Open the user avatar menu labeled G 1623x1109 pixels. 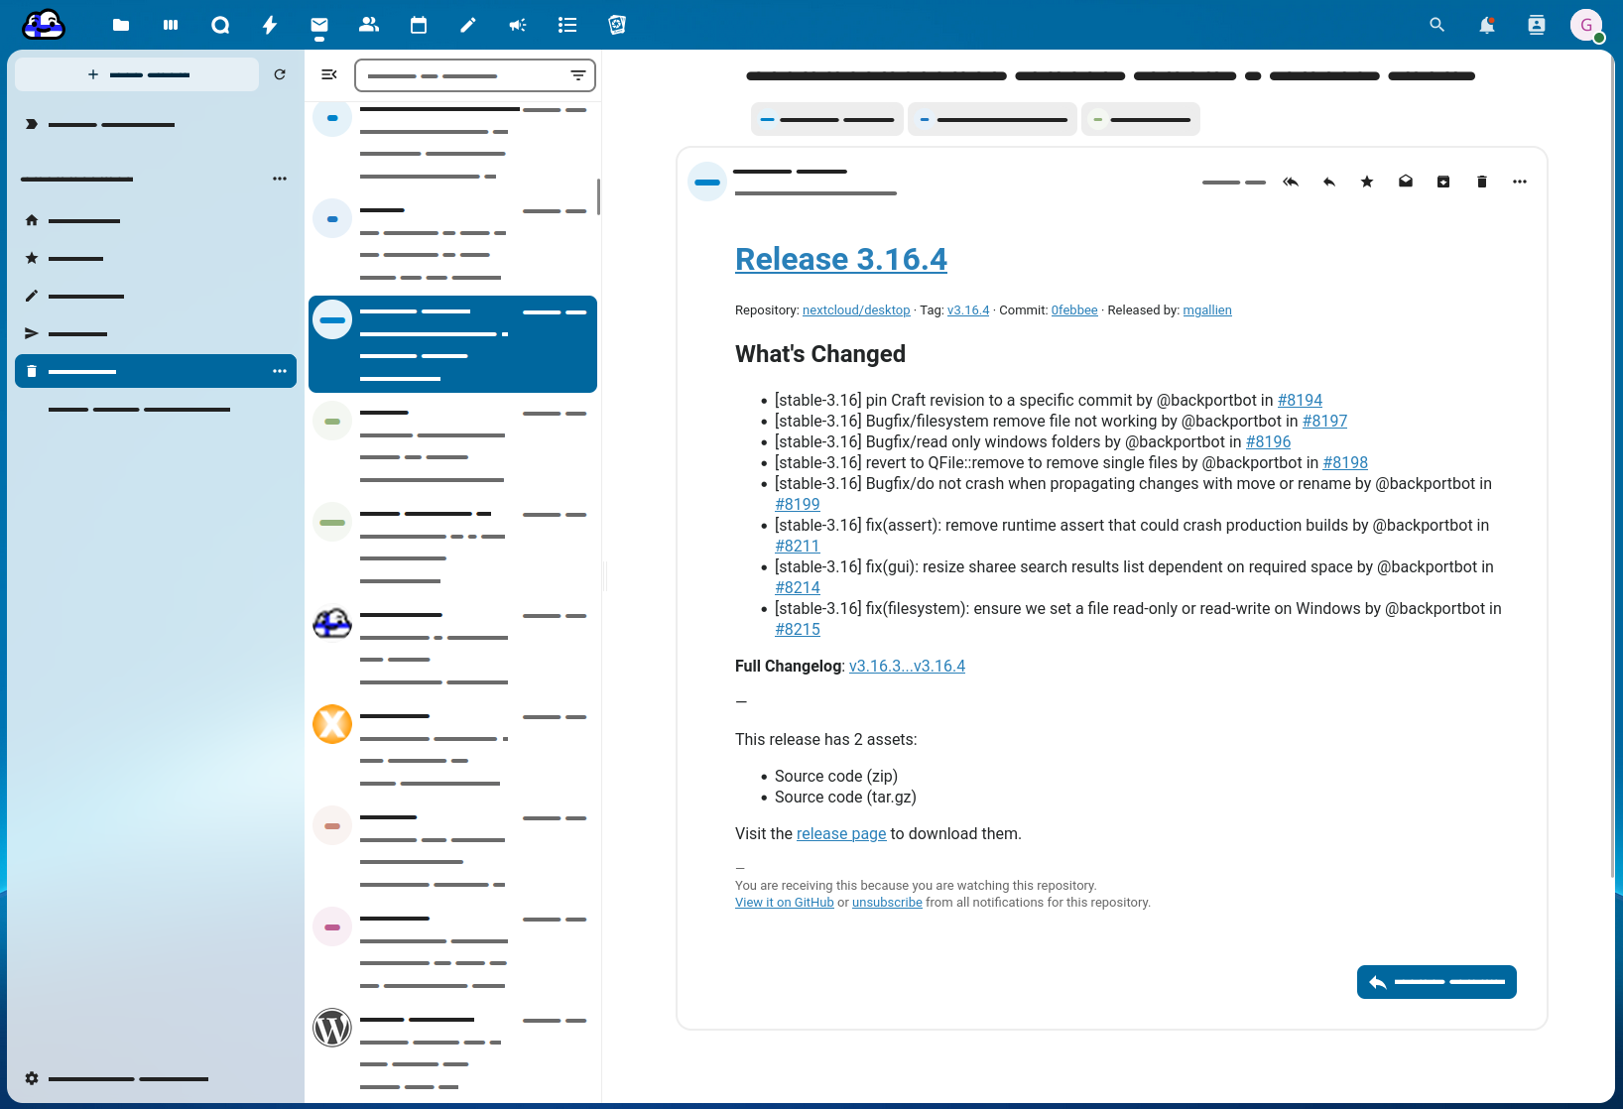pyautogui.click(x=1586, y=25)
